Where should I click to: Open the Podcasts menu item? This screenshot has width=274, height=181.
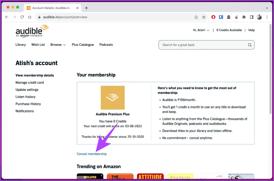[x=106, y=45]
